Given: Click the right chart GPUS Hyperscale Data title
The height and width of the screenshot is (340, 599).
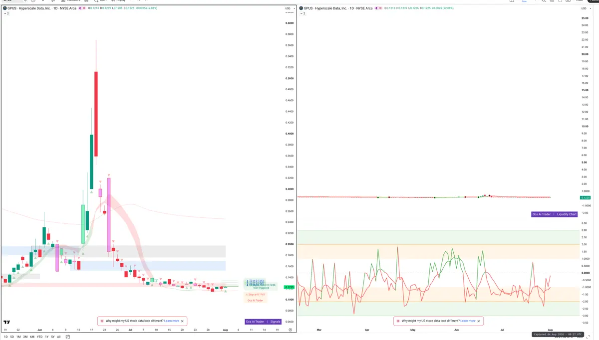Looking at the screenshot, I should pos(338,8).
